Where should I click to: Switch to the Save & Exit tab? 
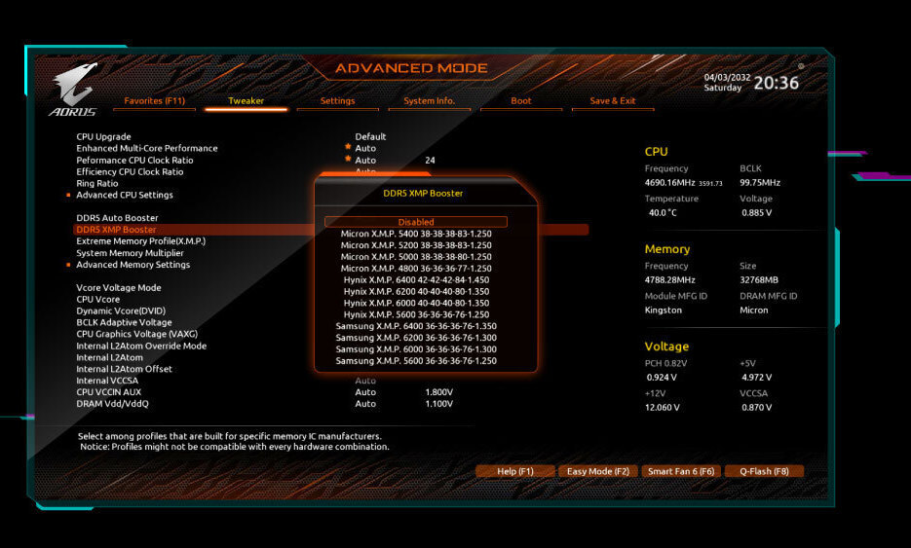(613, 101)
